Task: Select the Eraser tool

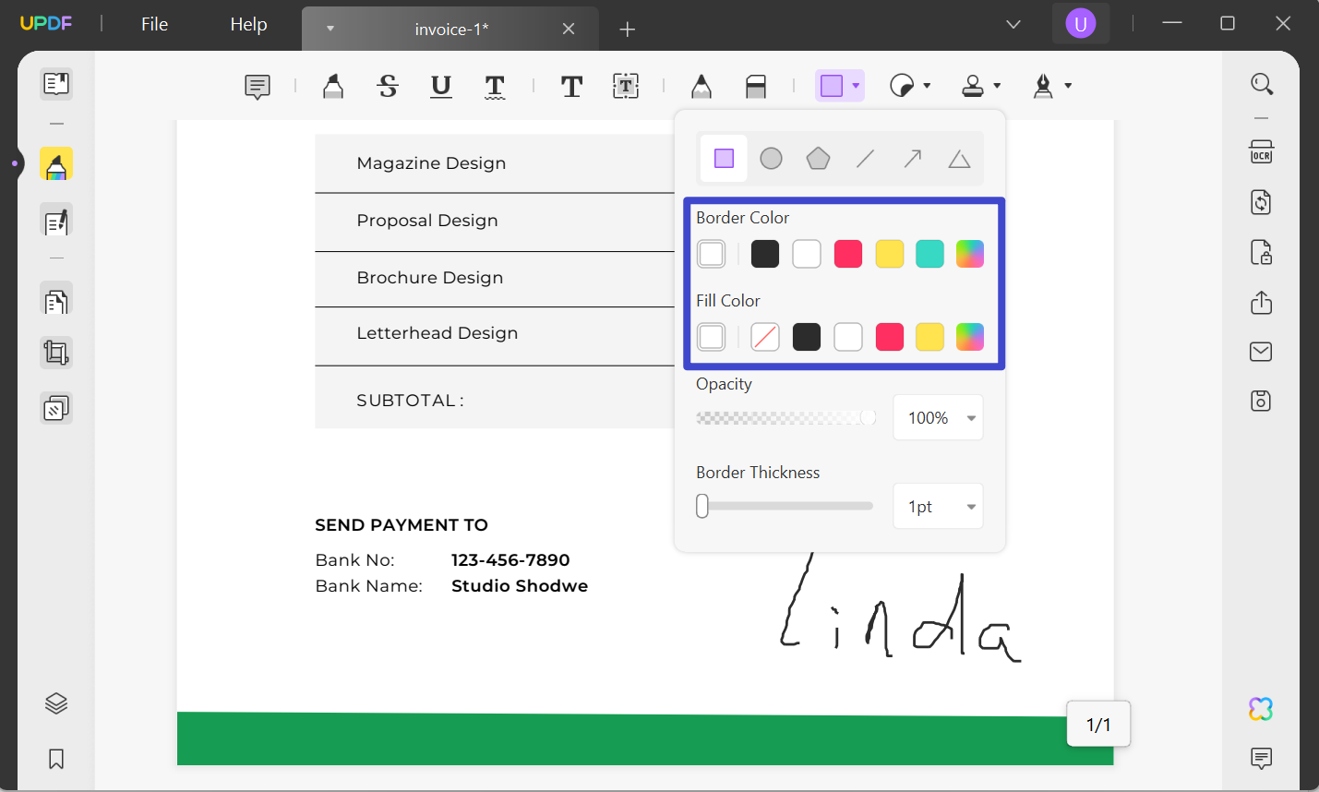Action: 755,86
